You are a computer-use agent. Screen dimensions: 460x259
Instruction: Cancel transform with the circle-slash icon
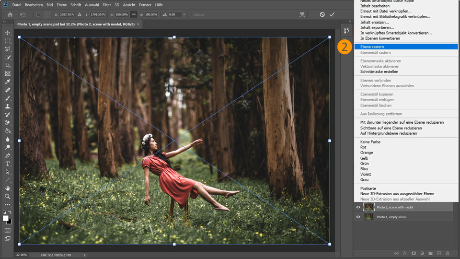322,14
